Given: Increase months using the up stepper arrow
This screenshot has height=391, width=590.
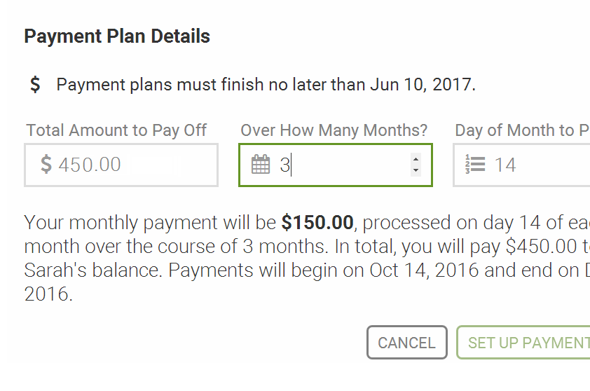Looking at the screenshot, I should click(x=416, y=159).
